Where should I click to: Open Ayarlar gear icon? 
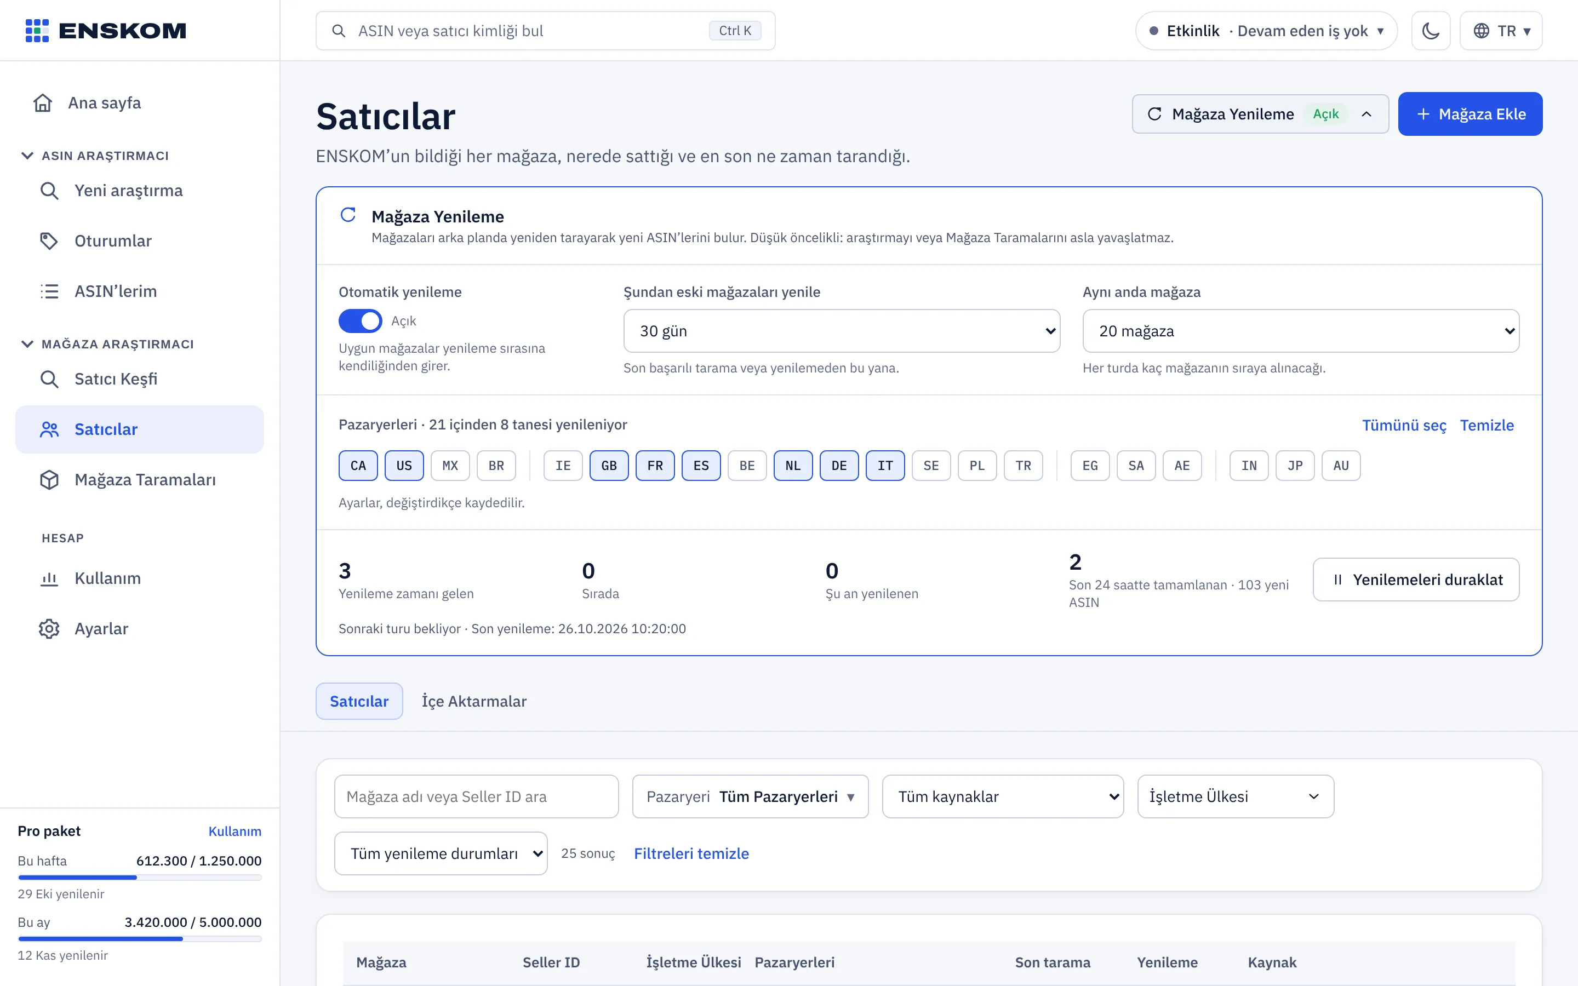coord(49,628)
